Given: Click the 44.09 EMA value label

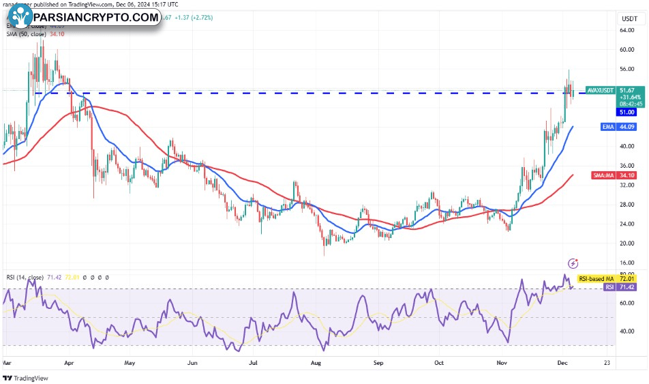Looking at the screenshot, I should click(x=627, y=127).
